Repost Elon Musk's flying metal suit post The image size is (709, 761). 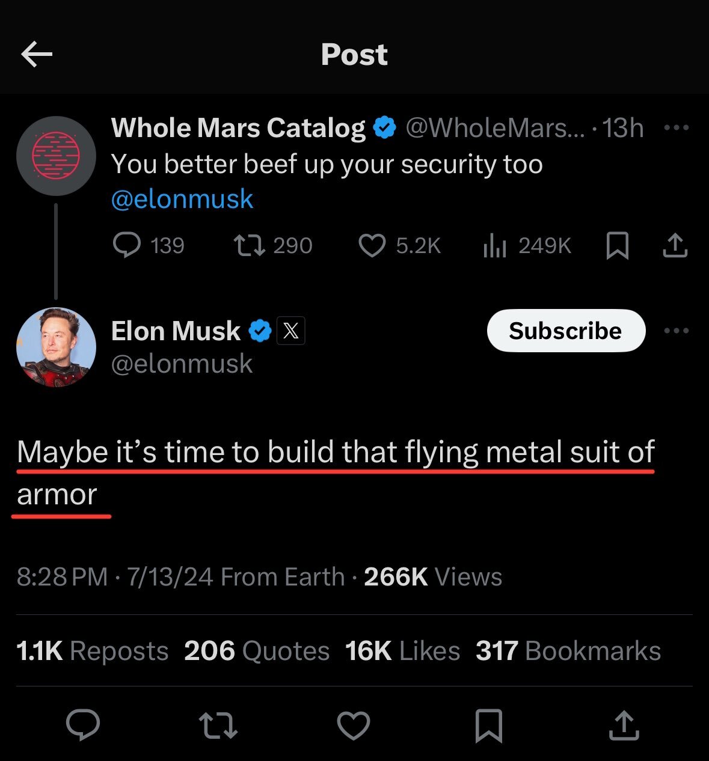218,724
